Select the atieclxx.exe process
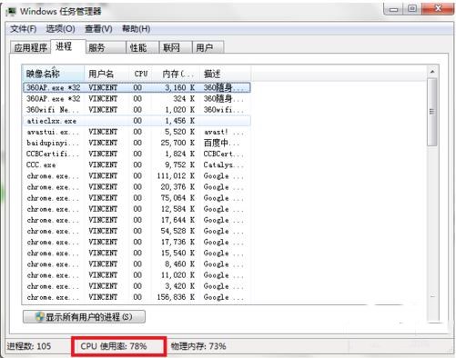 (137, 121)
